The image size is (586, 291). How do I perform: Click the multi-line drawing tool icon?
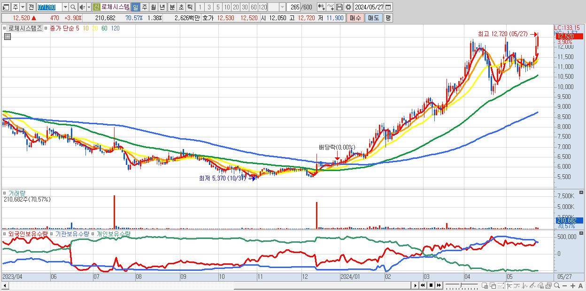(x=532, y=285)
